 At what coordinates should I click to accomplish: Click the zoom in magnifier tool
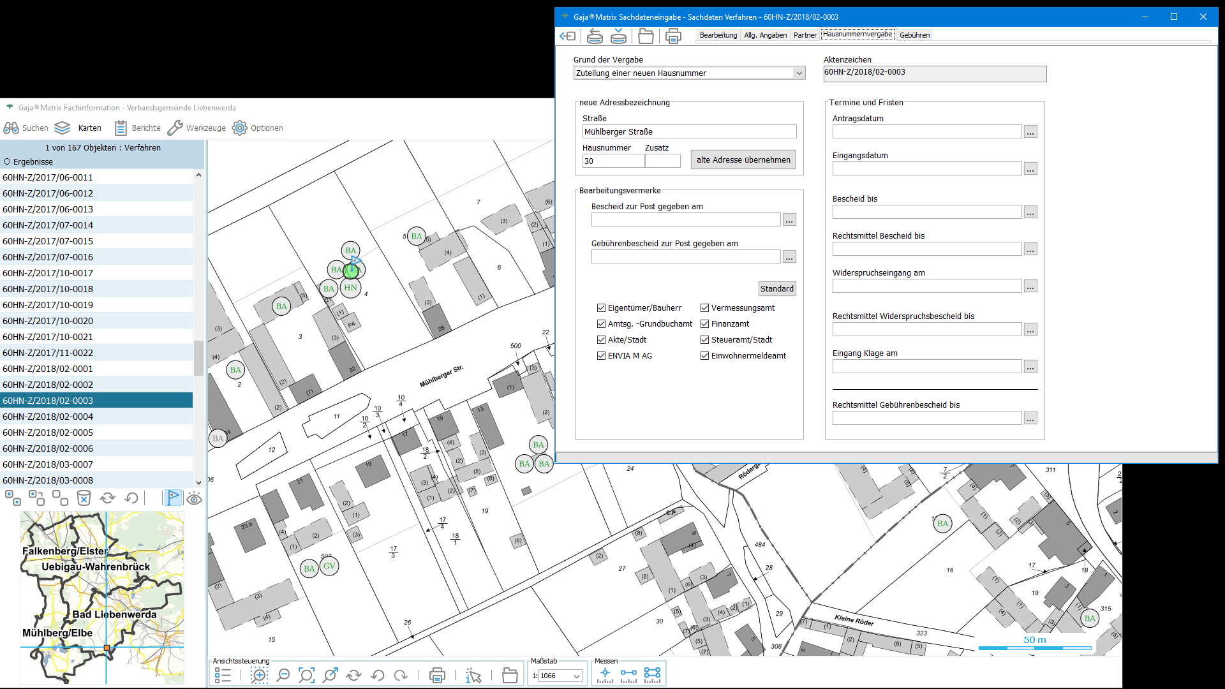[259, 676]
